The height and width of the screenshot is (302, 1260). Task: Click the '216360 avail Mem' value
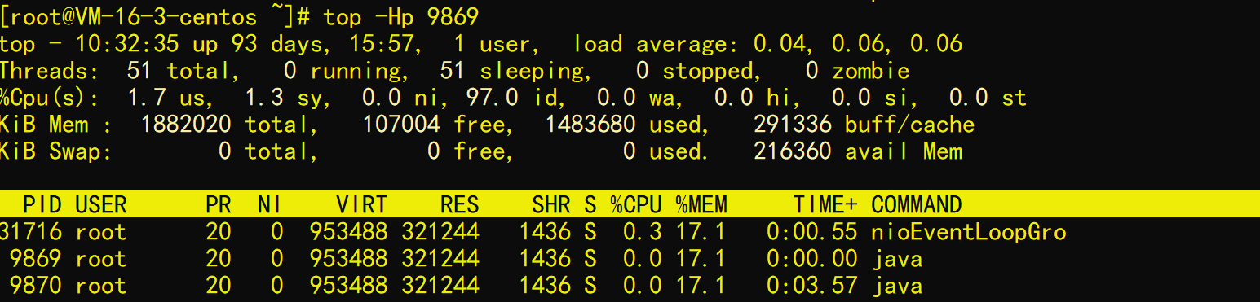pyautogui.click(x=858, y=151)
